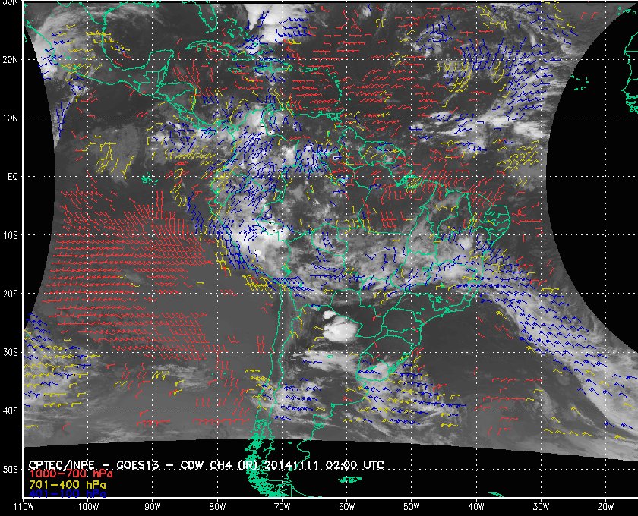The image size is (638, 516).
Task: Select the 50W longitude label
Action: tap(412, 507)
